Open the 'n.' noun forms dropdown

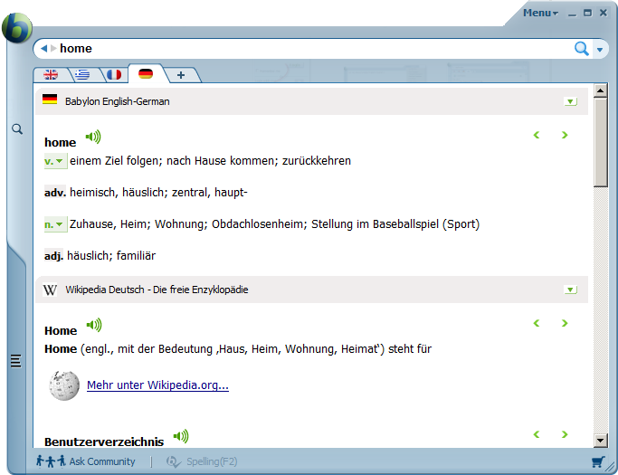(55, 224)
